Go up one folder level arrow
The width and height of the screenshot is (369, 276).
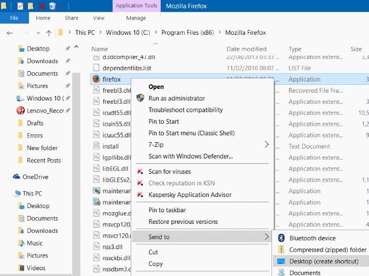(48, 33)
